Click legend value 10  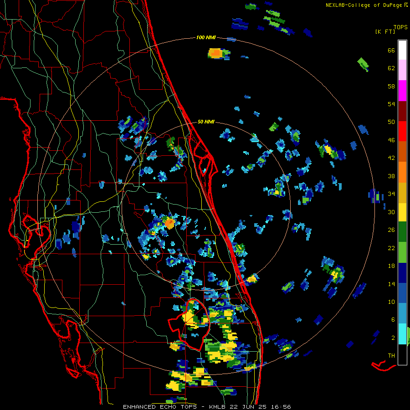[x=391, y=302]
